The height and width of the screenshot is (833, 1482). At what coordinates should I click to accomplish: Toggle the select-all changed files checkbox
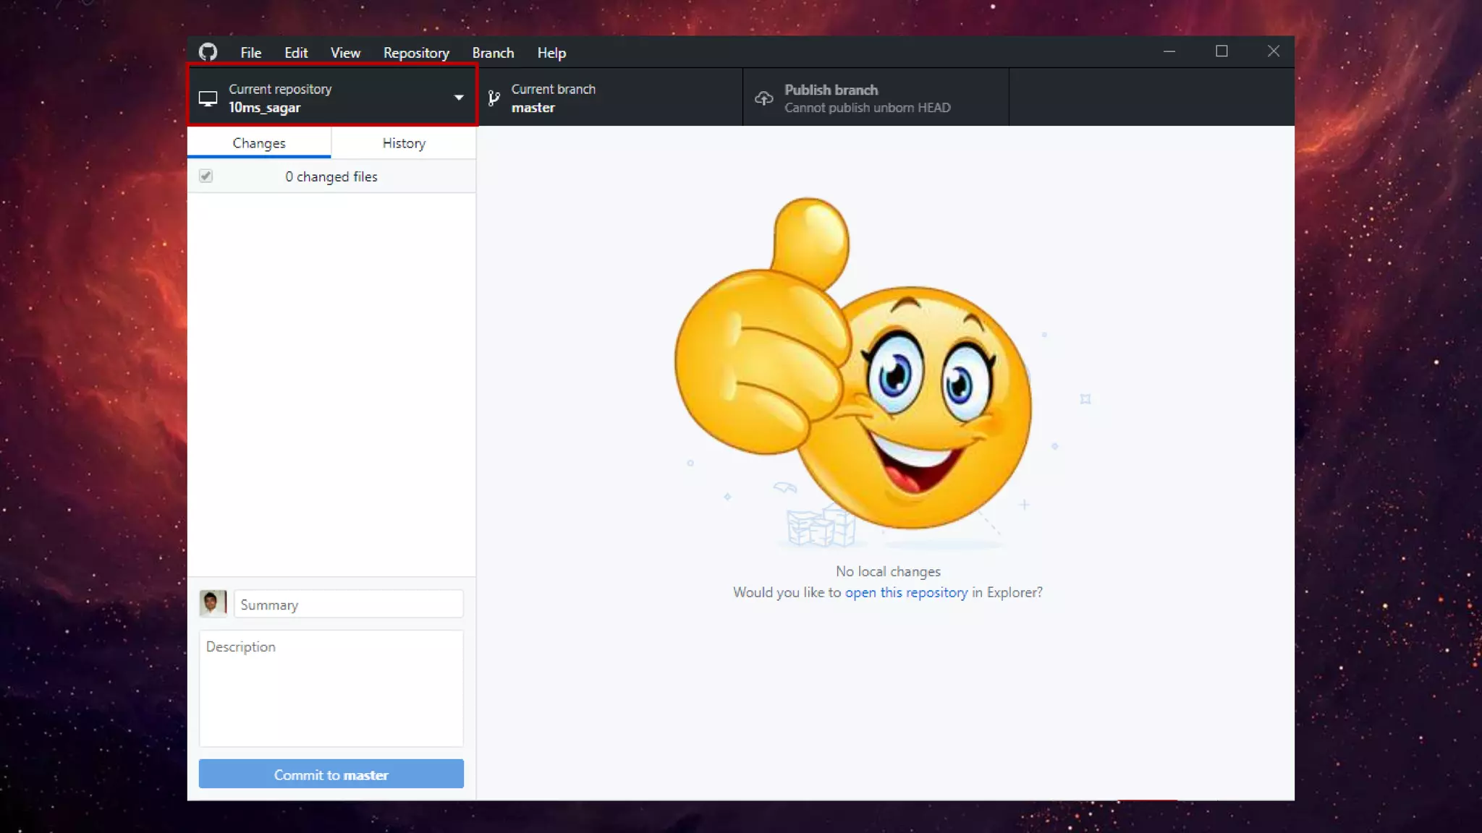[206, 176]
